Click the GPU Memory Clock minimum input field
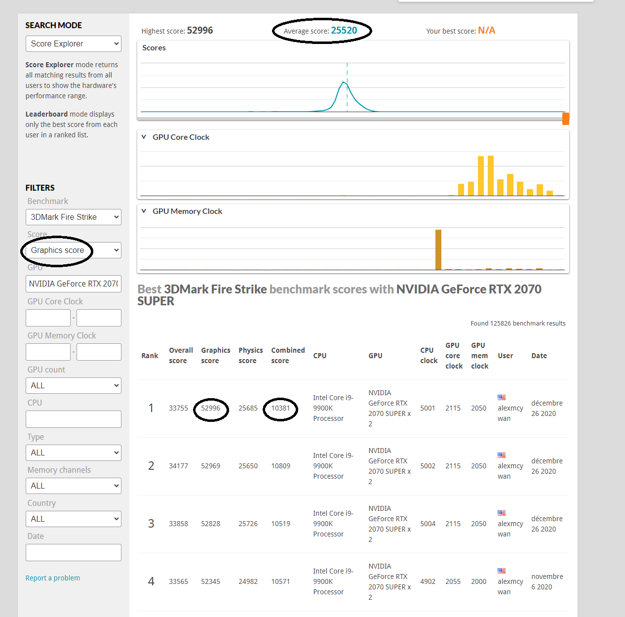The image size is (625, 617). pos(48,352)
